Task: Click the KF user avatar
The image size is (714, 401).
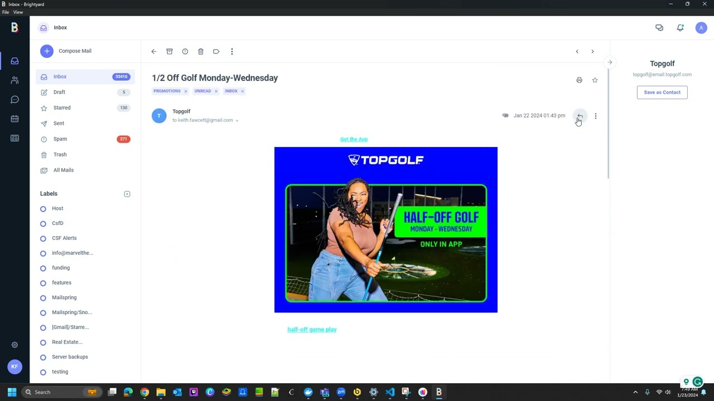Action: click(15, 366)
